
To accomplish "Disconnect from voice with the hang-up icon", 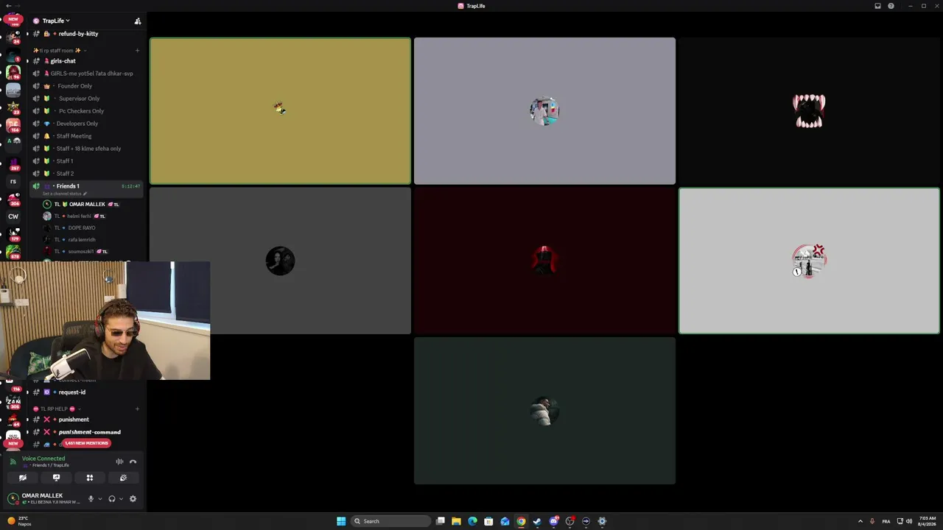I will pyautogui.click(x=133, y=462).
